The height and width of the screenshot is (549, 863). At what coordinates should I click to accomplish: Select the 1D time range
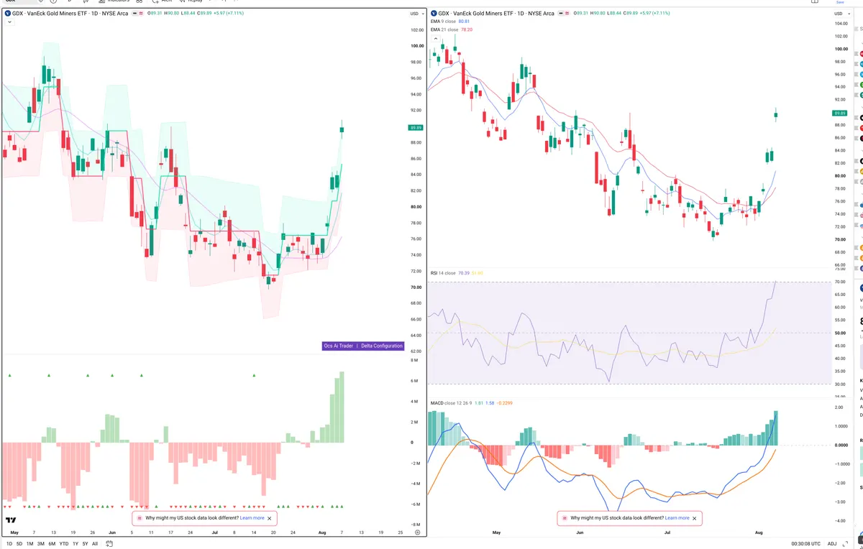point(9,544)
